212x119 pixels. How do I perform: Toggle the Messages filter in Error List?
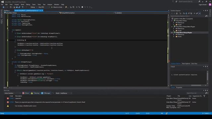tap(46, 93)
